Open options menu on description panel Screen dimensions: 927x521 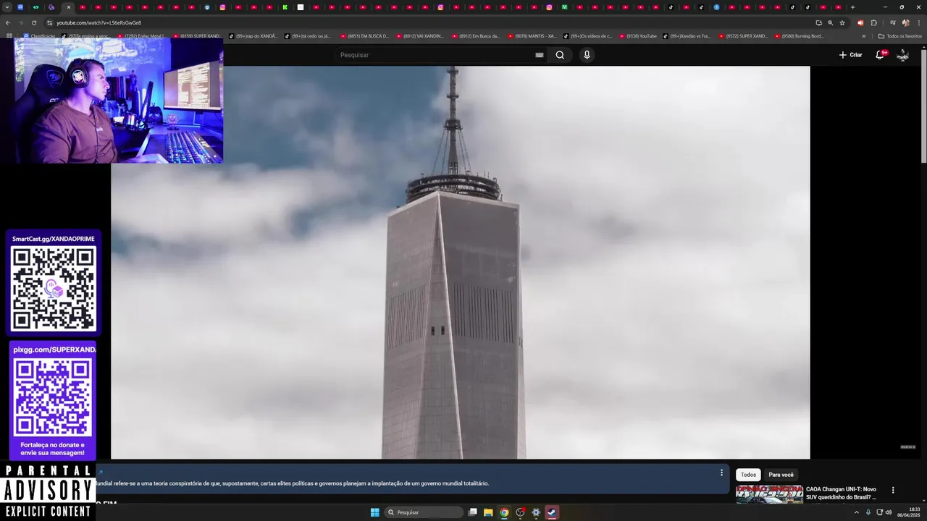tap(721, 473)
